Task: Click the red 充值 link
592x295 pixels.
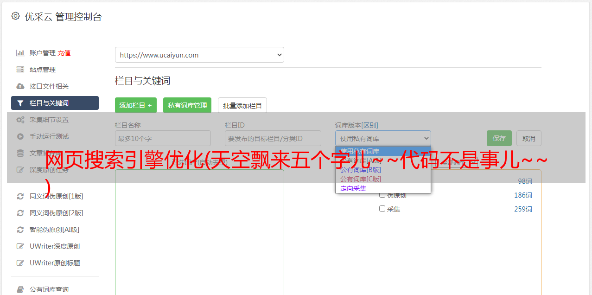Action: 64,53
